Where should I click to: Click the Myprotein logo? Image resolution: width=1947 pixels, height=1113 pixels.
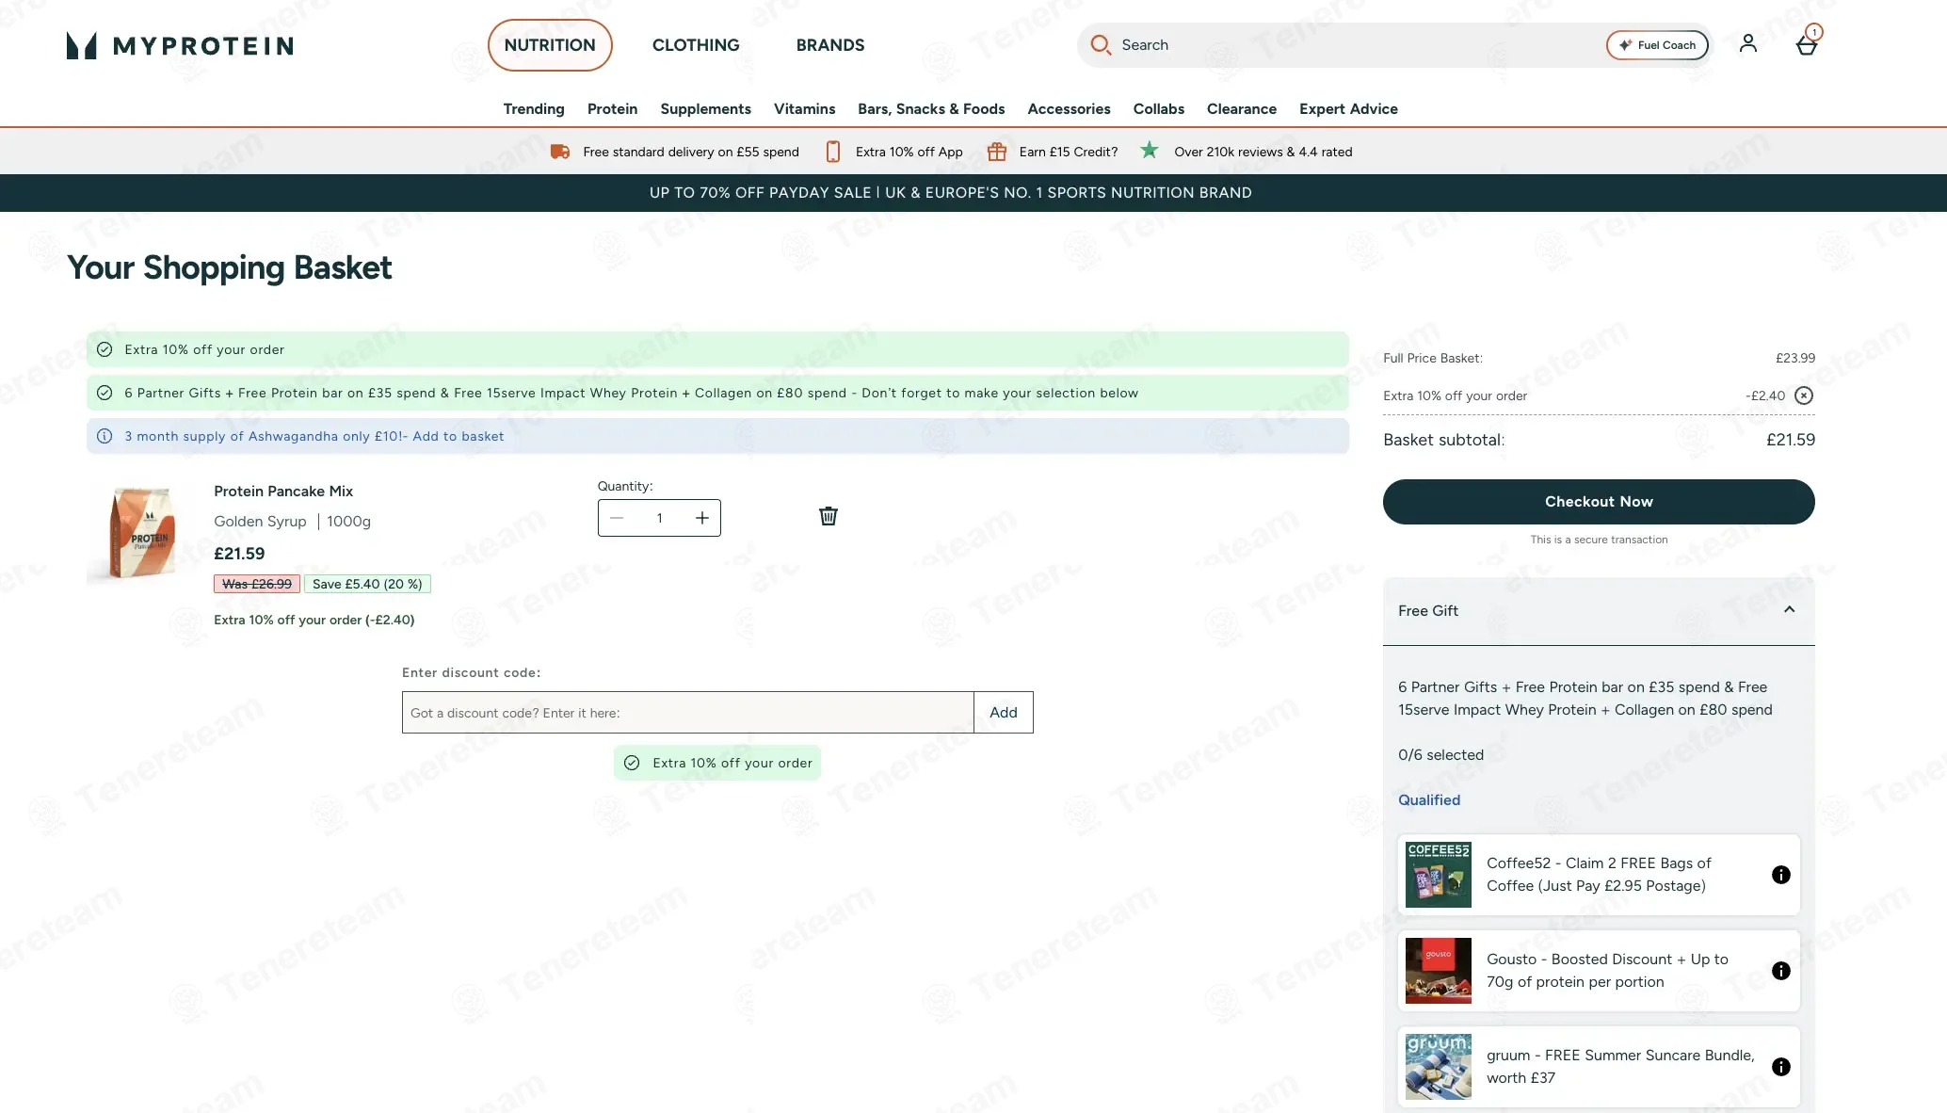tap(180, 45)
